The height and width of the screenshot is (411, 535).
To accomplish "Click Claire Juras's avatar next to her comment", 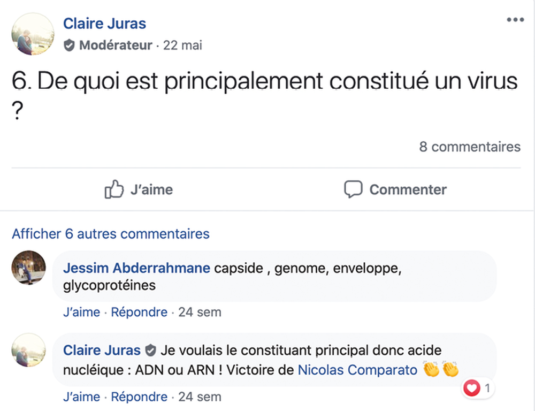I will click(x=28, y=351).
